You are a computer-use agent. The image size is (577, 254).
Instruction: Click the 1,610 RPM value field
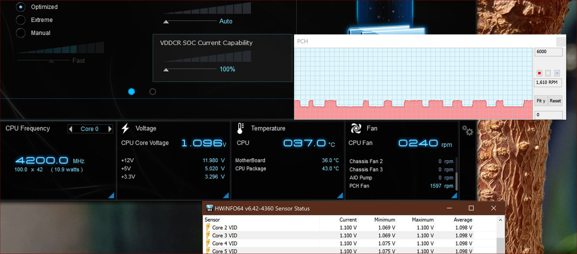(x=548, y=82)
